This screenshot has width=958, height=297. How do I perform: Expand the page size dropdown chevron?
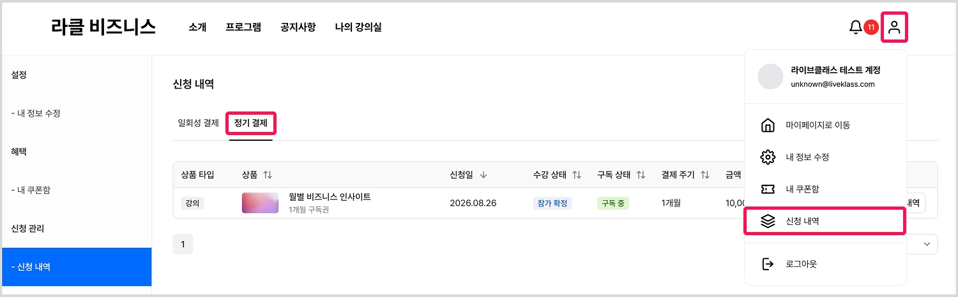pyautogui.click(x=927, y=244)
